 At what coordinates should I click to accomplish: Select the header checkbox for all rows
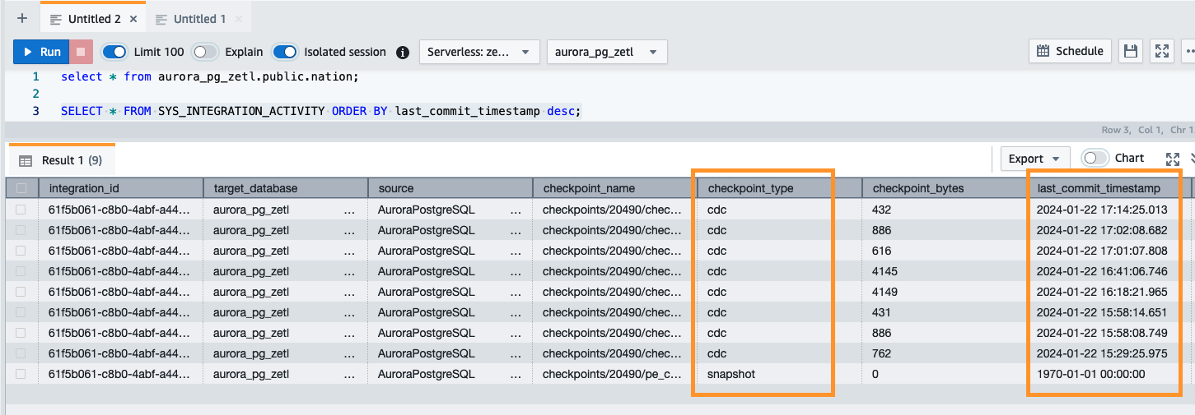click(21, 188)
